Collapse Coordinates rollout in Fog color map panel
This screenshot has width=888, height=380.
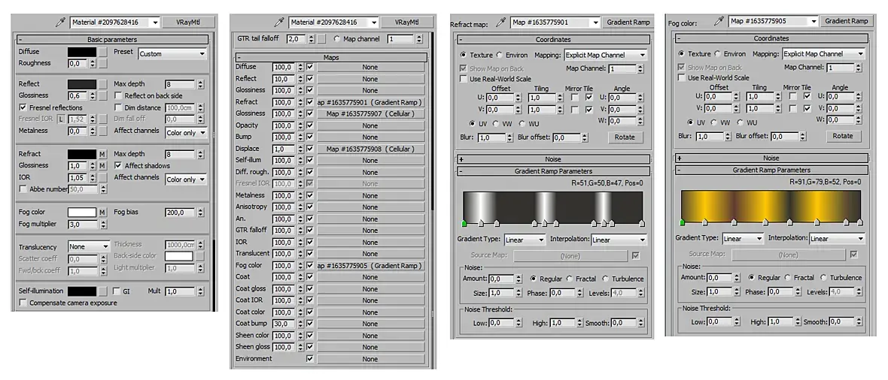point(771,38)
